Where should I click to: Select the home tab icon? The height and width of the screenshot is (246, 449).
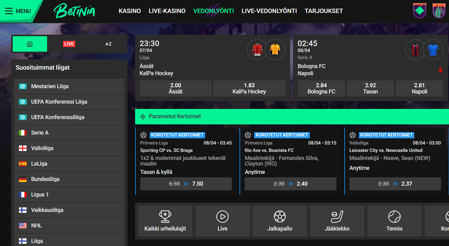pos(30,44)
